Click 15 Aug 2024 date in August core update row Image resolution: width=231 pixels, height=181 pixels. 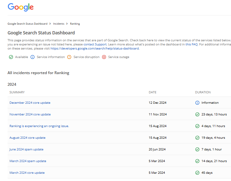(x=158, y=138)
